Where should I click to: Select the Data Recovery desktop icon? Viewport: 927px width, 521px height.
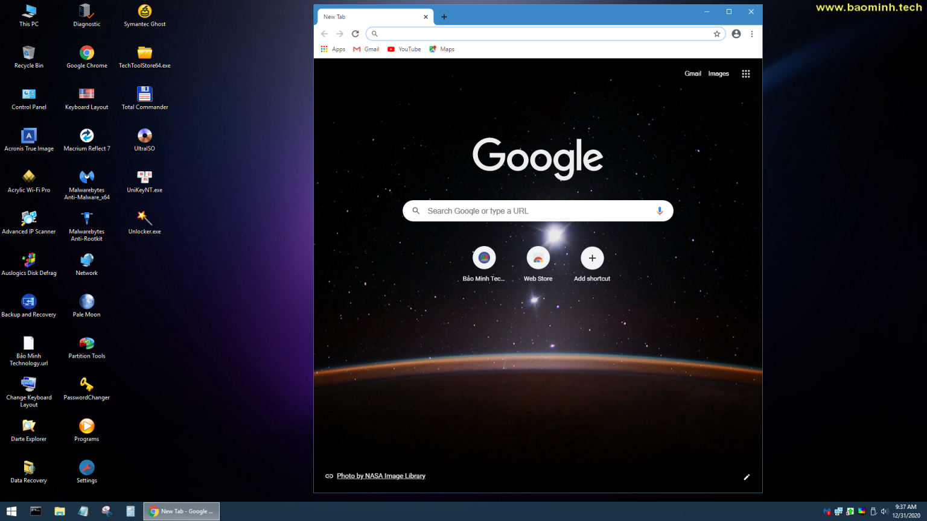coord(28,473)
